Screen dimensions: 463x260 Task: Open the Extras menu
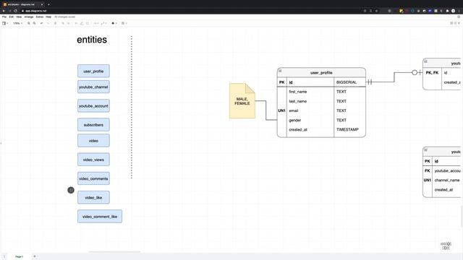40,17
